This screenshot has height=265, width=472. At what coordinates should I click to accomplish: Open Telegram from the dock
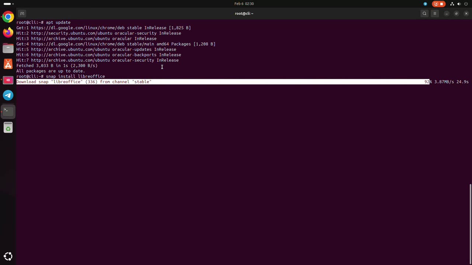point(8,95)
